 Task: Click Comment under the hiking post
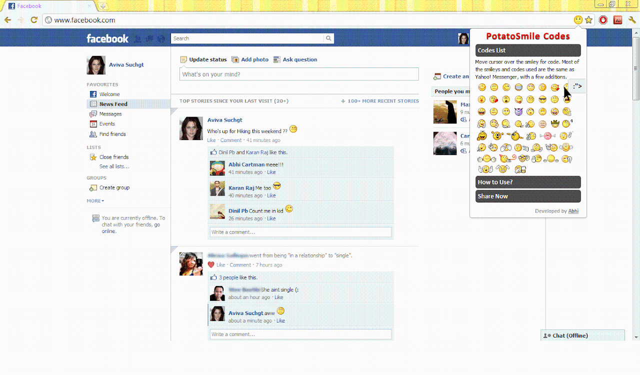pyautogui.click(x=231, y=140)
